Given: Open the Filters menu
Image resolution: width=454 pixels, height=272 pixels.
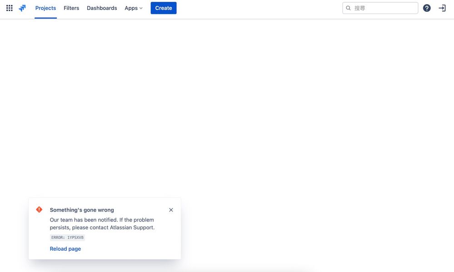Looking at the screenshot, I should (71, 8).
